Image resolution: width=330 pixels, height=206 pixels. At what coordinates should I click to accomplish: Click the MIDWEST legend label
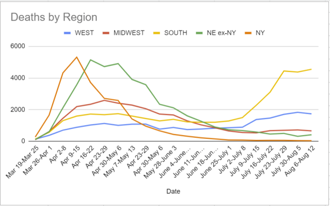coord(129,33)
